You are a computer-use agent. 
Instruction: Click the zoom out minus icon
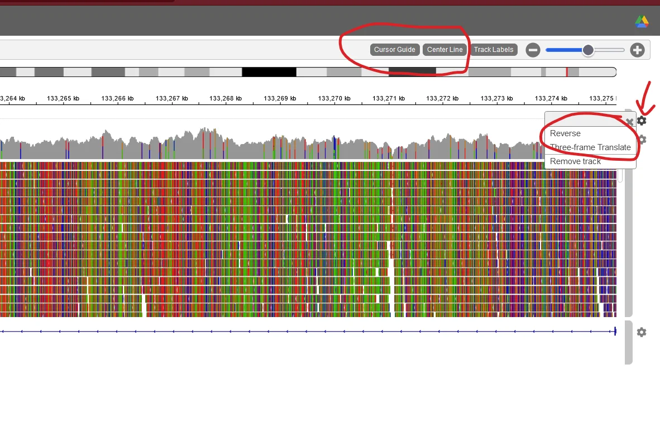pos(533,50)
